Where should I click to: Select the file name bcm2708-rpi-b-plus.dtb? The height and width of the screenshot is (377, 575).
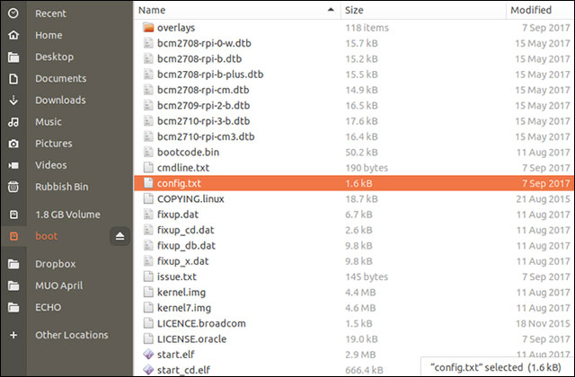tap(210, 75)
